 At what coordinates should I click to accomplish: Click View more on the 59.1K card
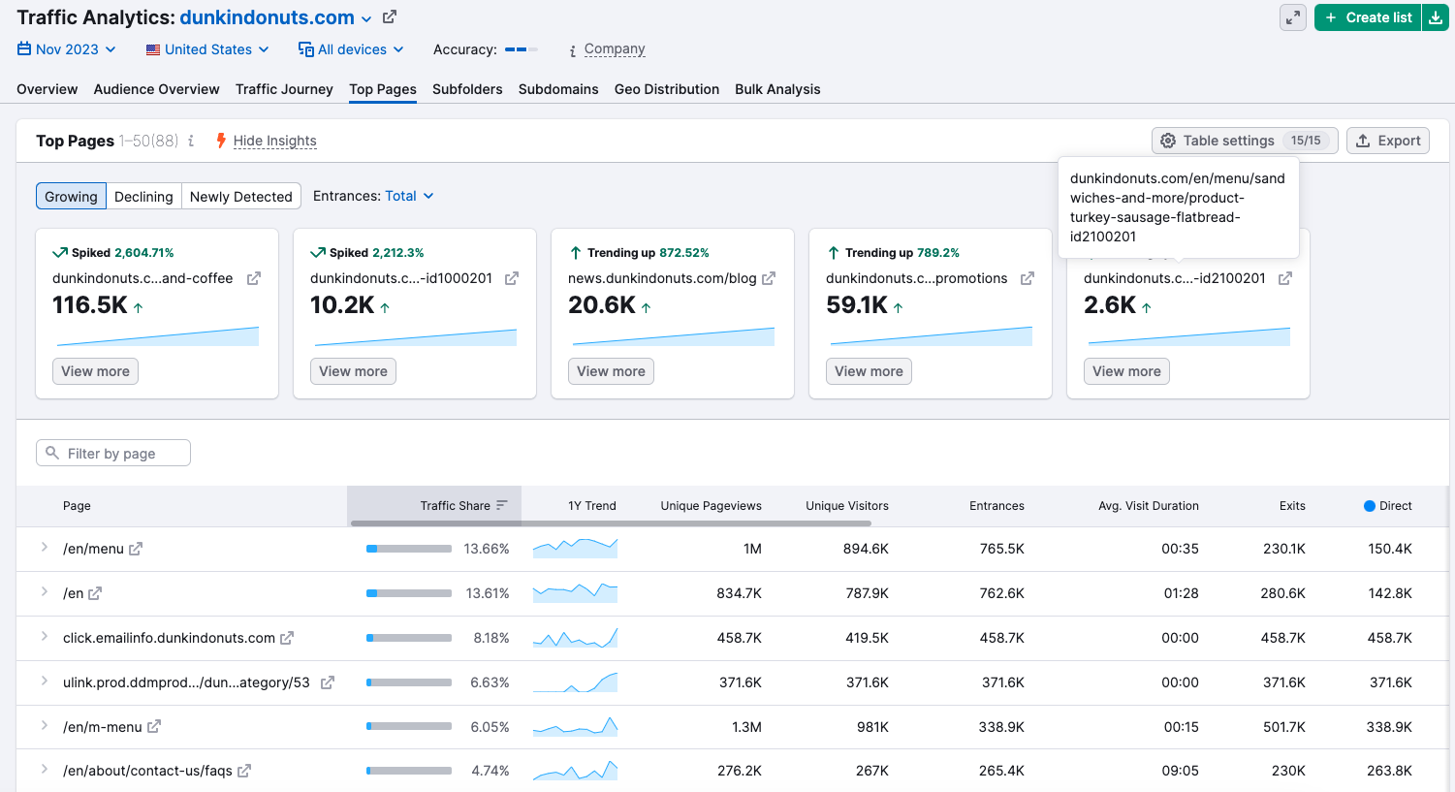pos(869,371)
